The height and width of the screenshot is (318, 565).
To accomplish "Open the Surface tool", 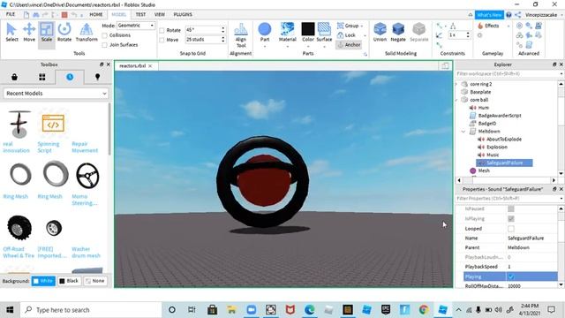I will coord(324,32).
